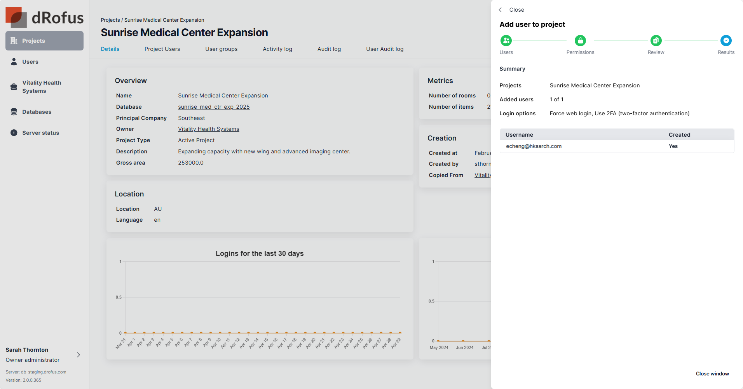Switch to the Audit log tab

(x=329, y=49)
